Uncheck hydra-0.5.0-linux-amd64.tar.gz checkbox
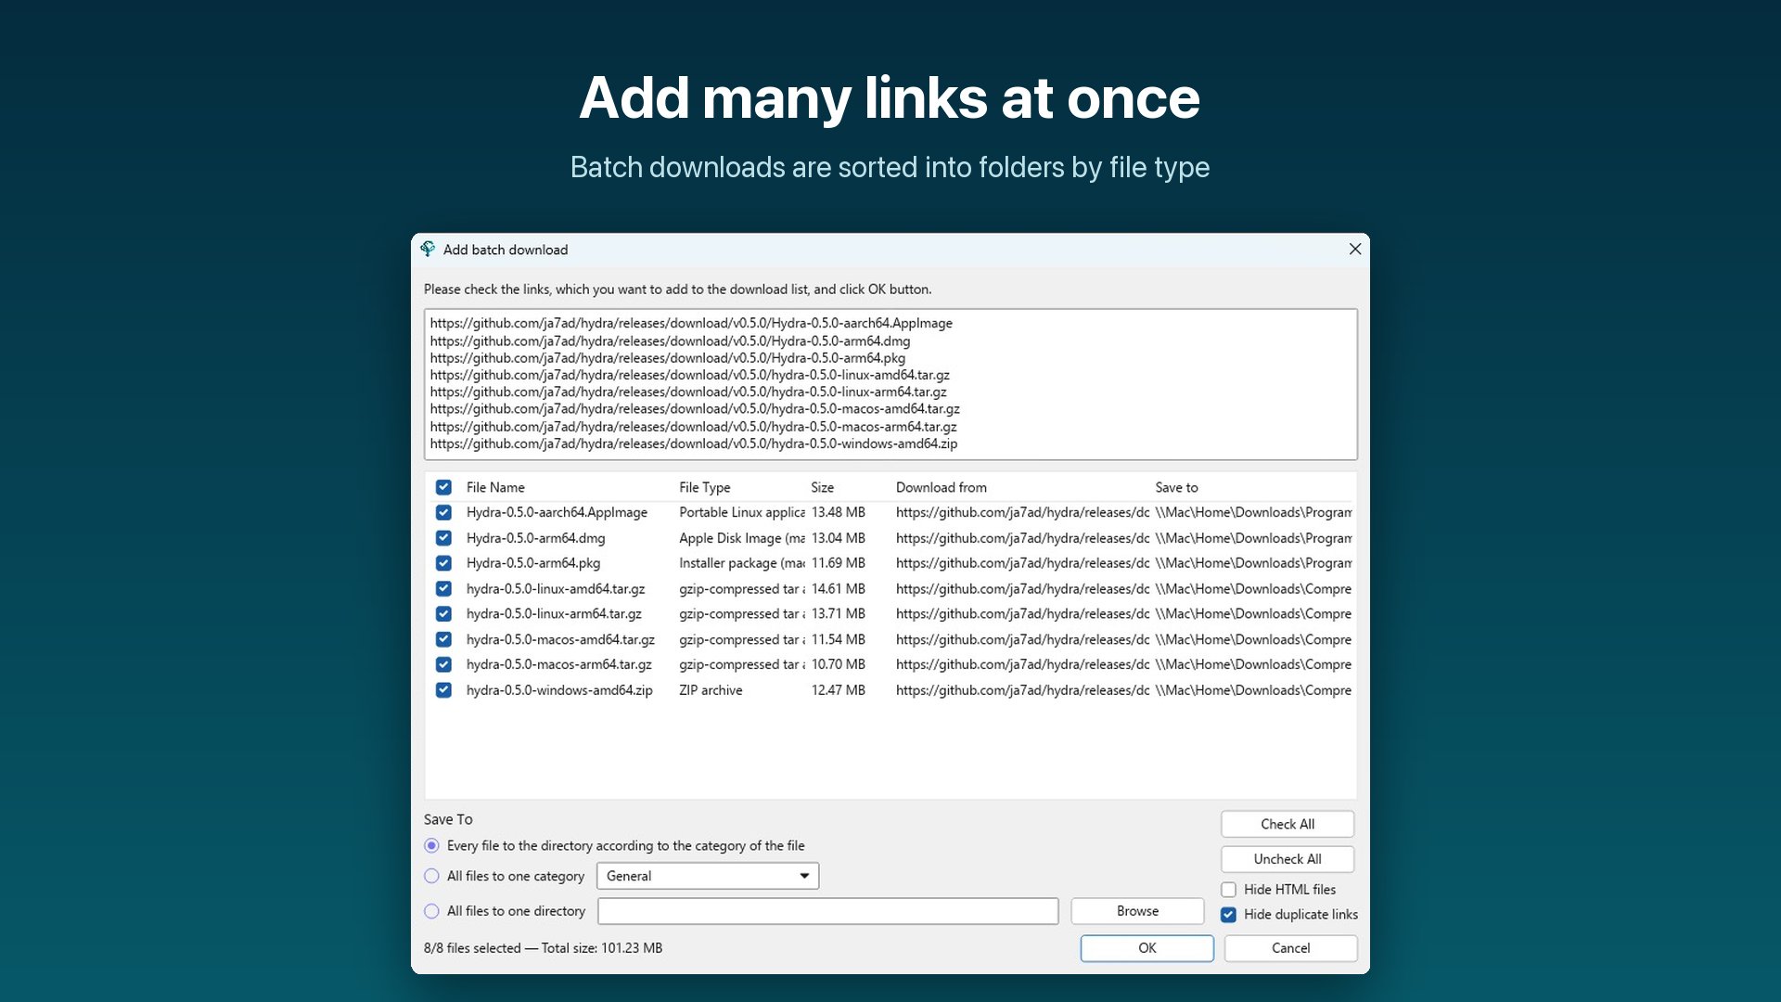 (443, 588)
